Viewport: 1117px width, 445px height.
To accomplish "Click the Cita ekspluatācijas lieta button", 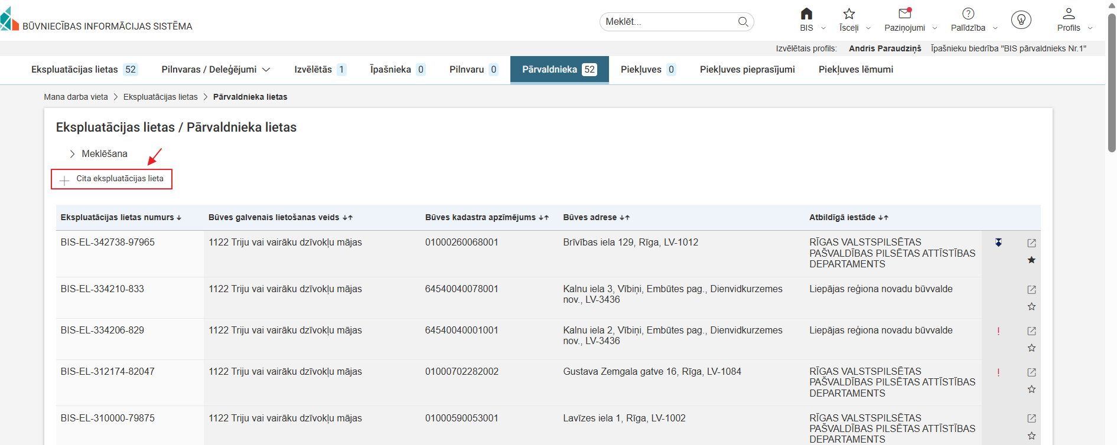I will pos(112,179).
